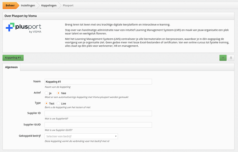Choose Test as the koppeling type
The height and width of the screenshot is (152, 238).
click(x=47, y=104)
